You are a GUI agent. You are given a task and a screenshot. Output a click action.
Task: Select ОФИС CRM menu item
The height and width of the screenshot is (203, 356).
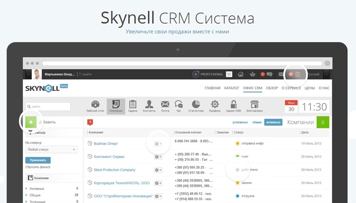[253, 88]
